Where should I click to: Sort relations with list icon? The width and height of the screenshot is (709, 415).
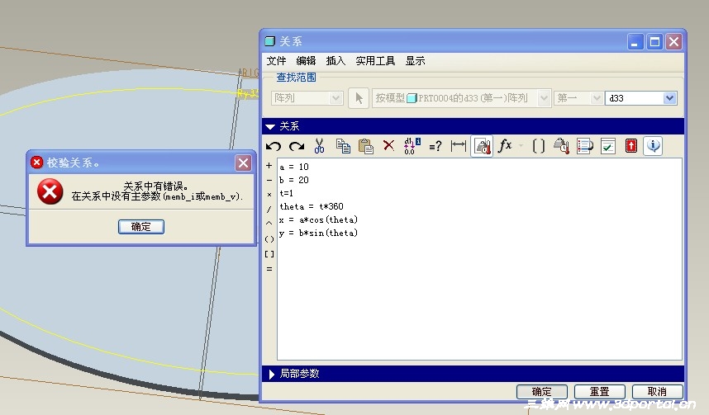pos(585,146)
